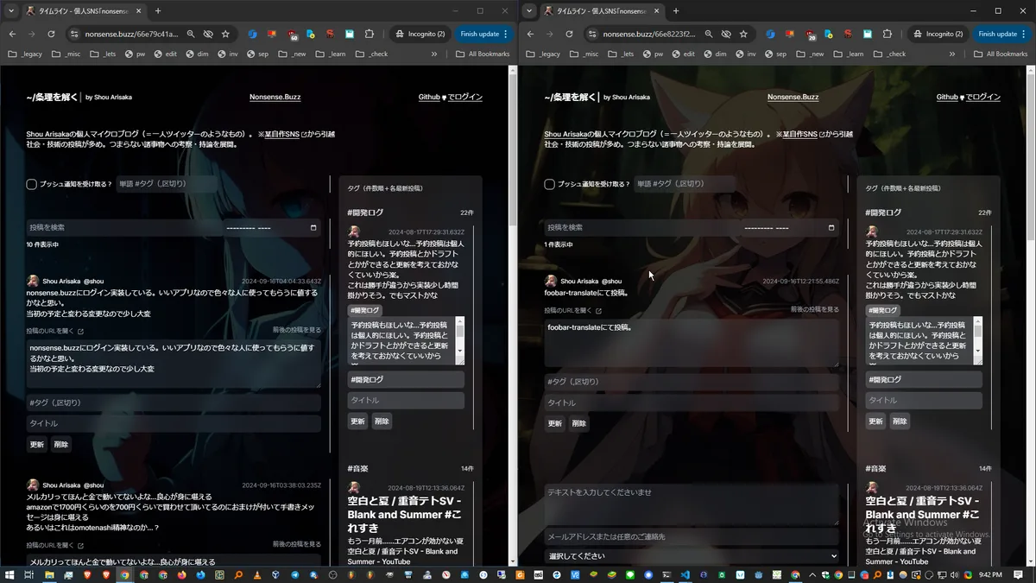The width and height of the screenshot is (1036, 583).
Task: Click the site info icon in the right address bar
Action: point(592,34)
